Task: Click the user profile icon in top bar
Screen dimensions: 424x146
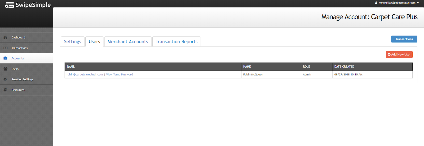Action: (376, 3)
